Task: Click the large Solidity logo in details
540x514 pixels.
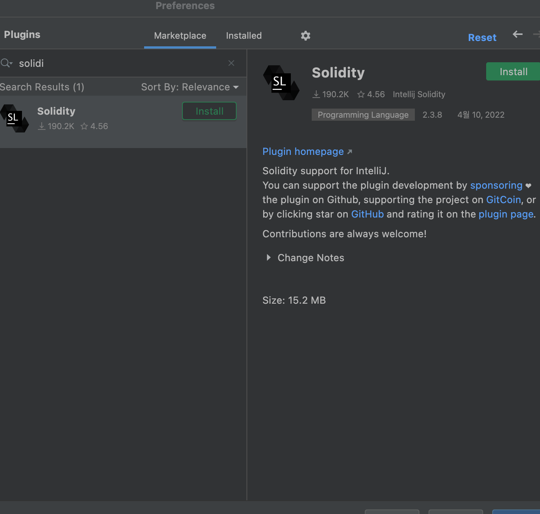Action: pos(281,83)
